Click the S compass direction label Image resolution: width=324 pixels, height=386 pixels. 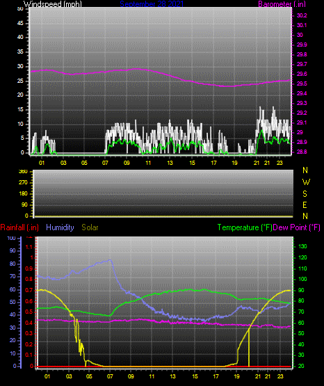[305, 194]
